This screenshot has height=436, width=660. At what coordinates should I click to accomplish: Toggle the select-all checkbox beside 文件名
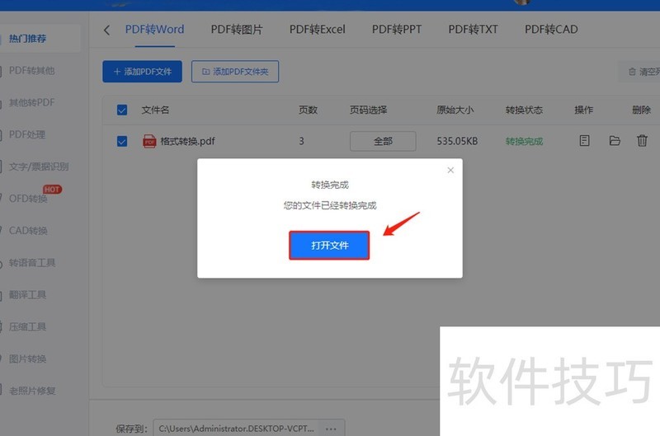tap(122, 110)
